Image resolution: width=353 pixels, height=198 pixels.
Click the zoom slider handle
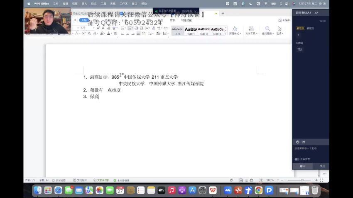302,180
